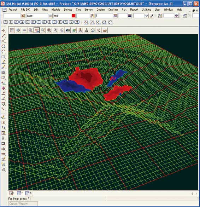Click the zoom in magnifier icon
The width and height of the screenshot is (200, 207).
click(31, 30)
